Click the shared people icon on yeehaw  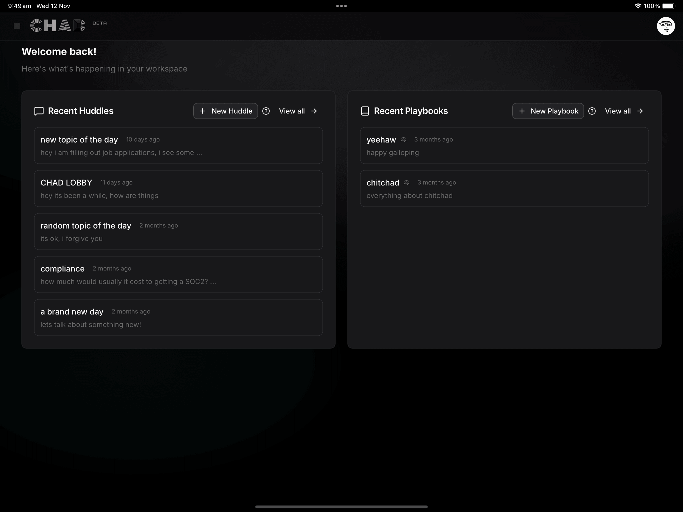pyautogui.click(x=403, y=139)
